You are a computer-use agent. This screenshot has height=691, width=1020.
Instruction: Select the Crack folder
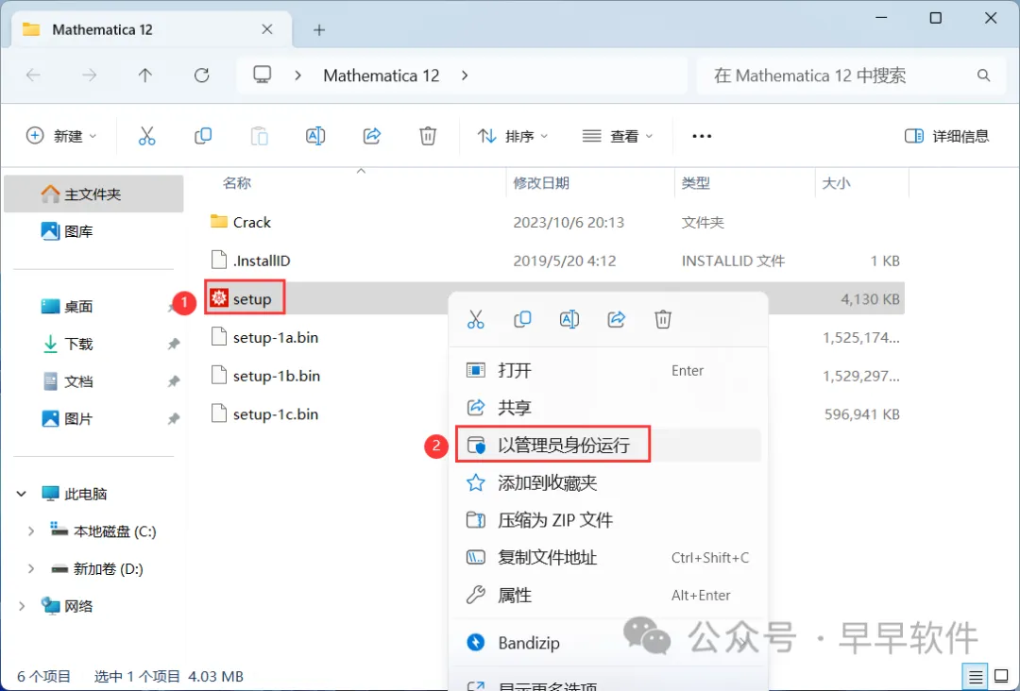coord(554,223)
